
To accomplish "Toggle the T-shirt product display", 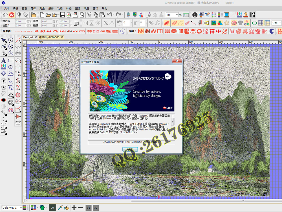I will 240,23.
